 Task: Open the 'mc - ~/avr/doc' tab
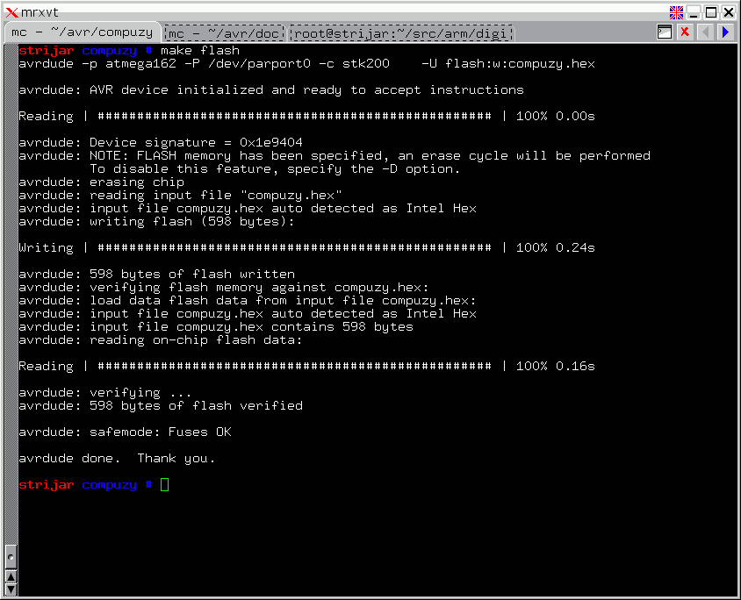(224, 33)
